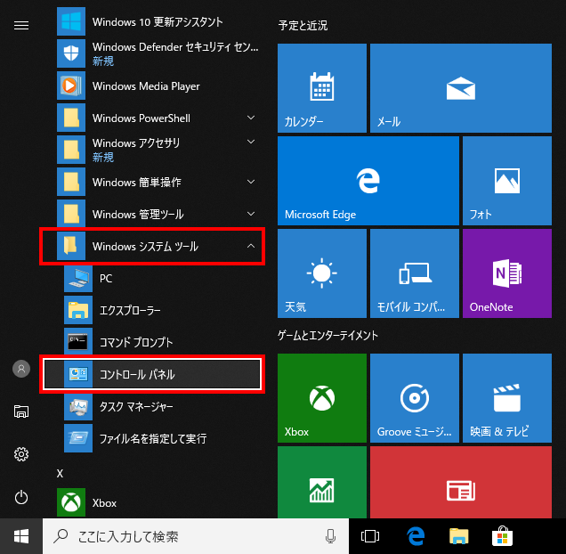Open Task View from the taskbar

tap(370, 536)
